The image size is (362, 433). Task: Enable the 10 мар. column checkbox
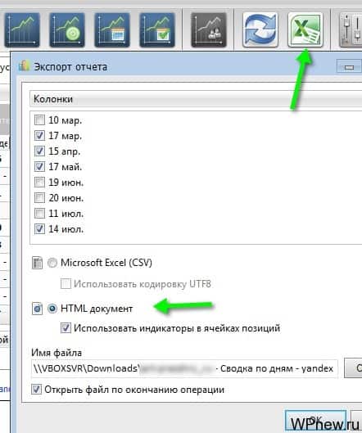coord(39,120)
